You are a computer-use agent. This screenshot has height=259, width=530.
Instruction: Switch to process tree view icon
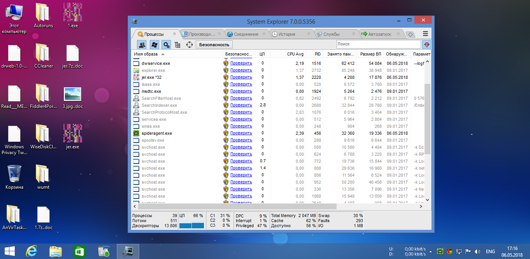(177, 45)
